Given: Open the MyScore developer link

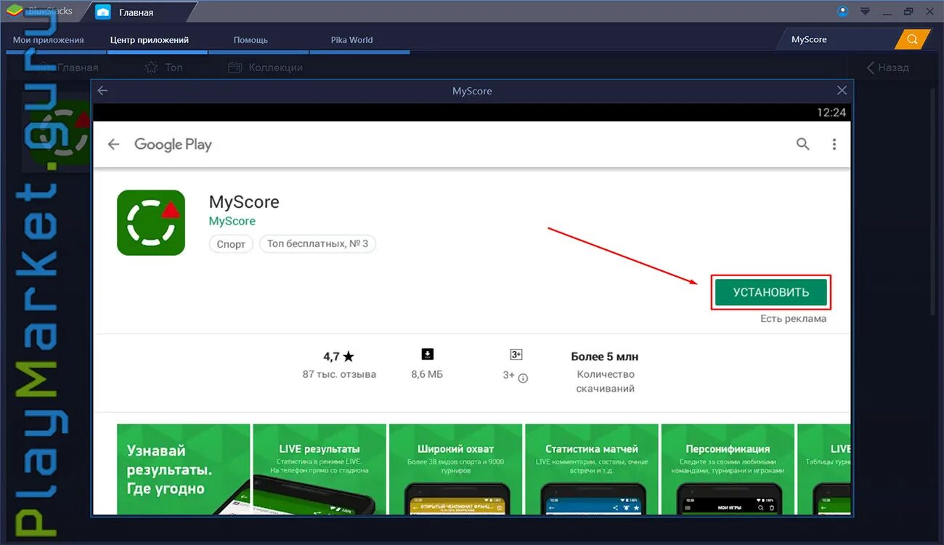Looking at the screenshot, I should coord(232,221).
